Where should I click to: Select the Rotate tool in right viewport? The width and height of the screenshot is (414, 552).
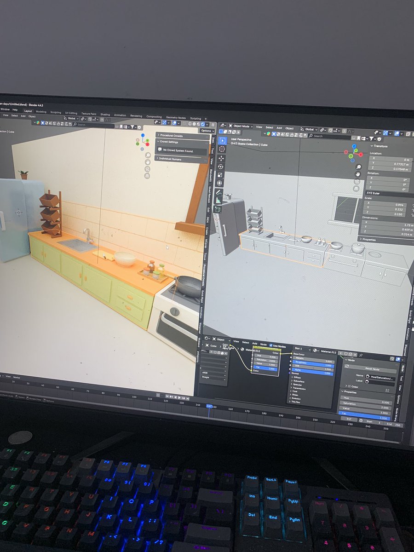click(x=221, y=167)
